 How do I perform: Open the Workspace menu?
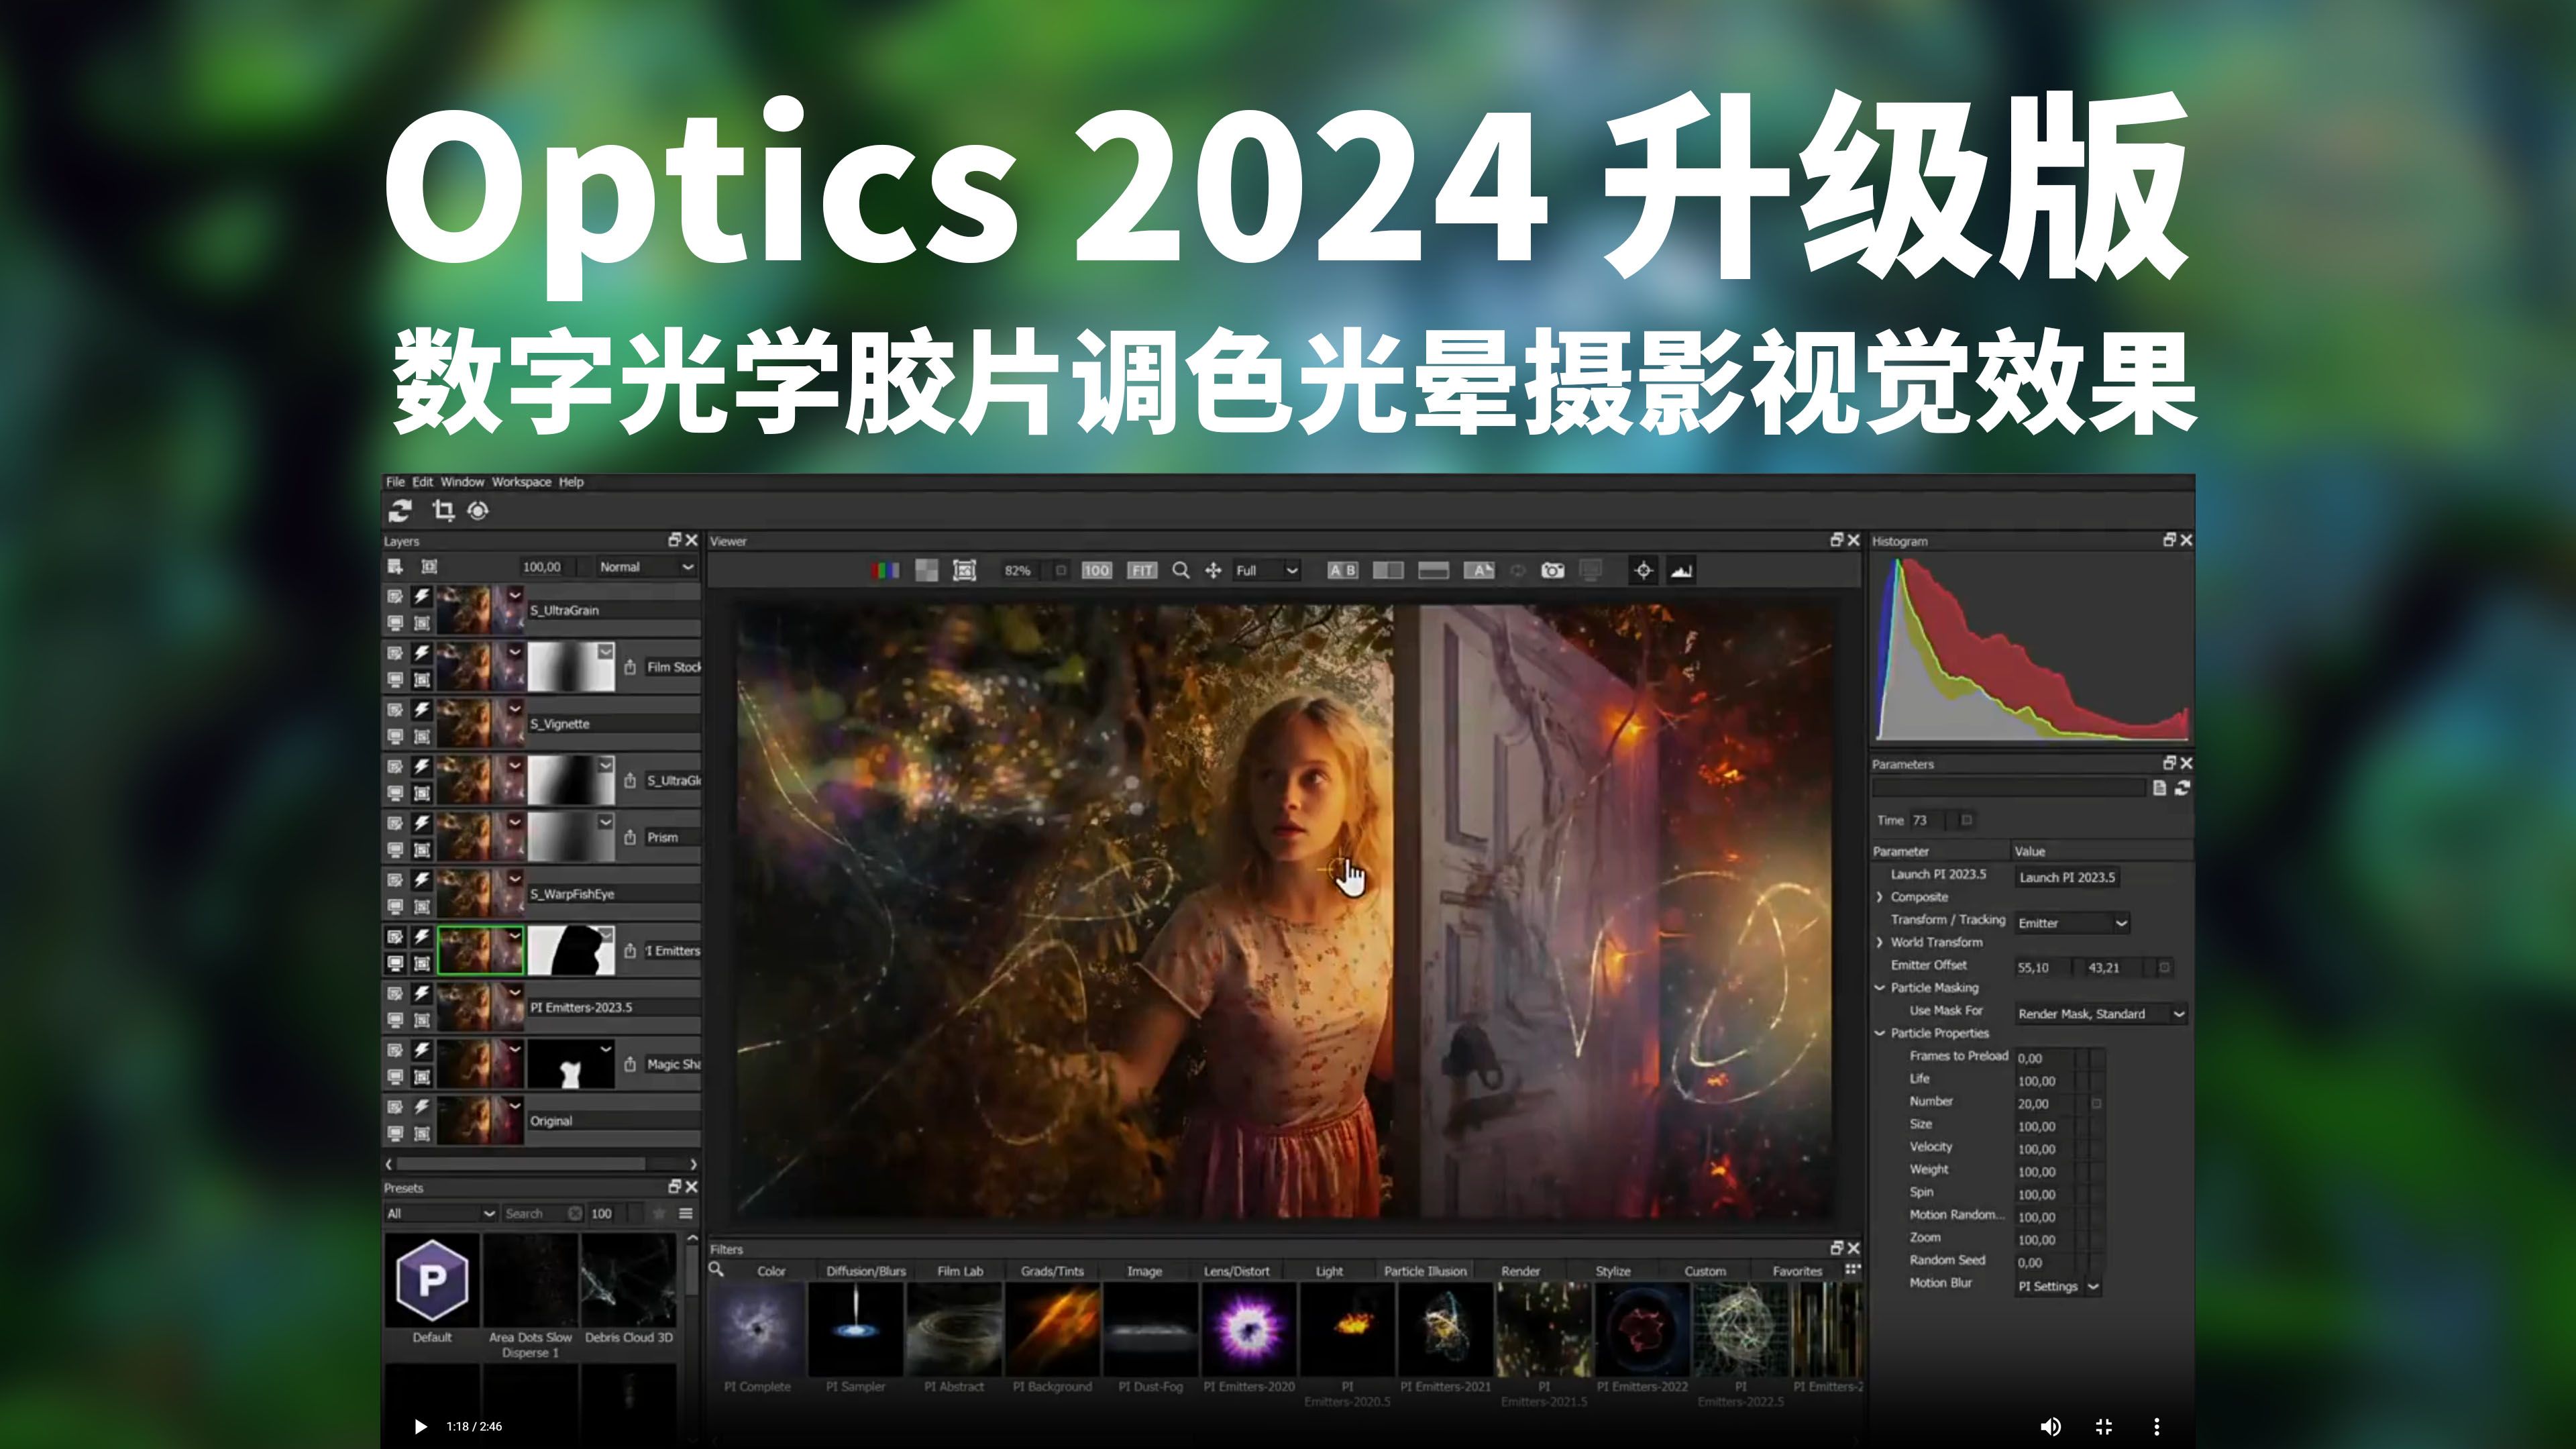(521, 482)
